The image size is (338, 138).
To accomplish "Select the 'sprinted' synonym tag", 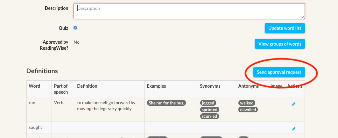I will (209, 110).
